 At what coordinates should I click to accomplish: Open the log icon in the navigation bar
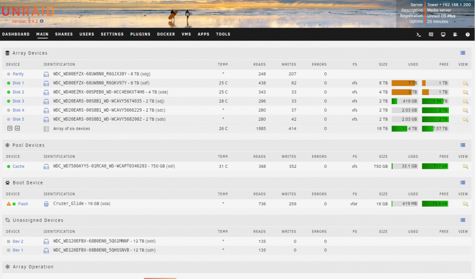(x=455, y=35)
